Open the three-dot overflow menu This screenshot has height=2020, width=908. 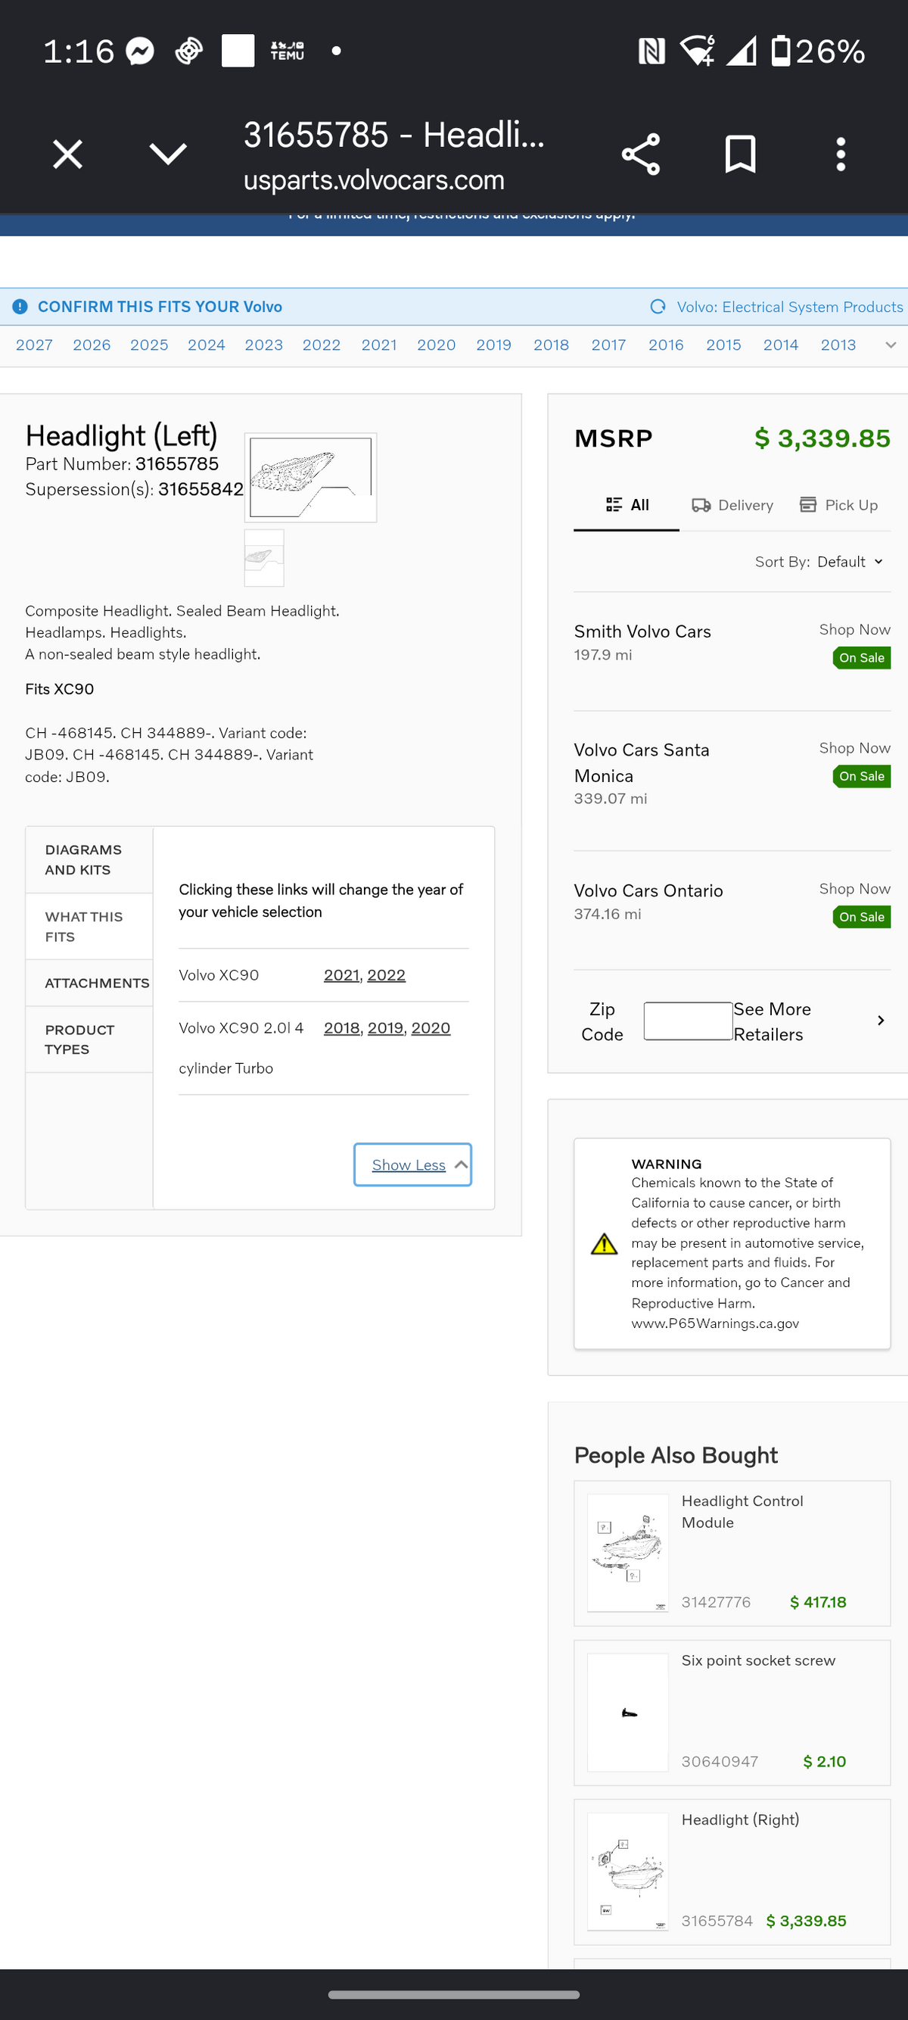(841, 154)
